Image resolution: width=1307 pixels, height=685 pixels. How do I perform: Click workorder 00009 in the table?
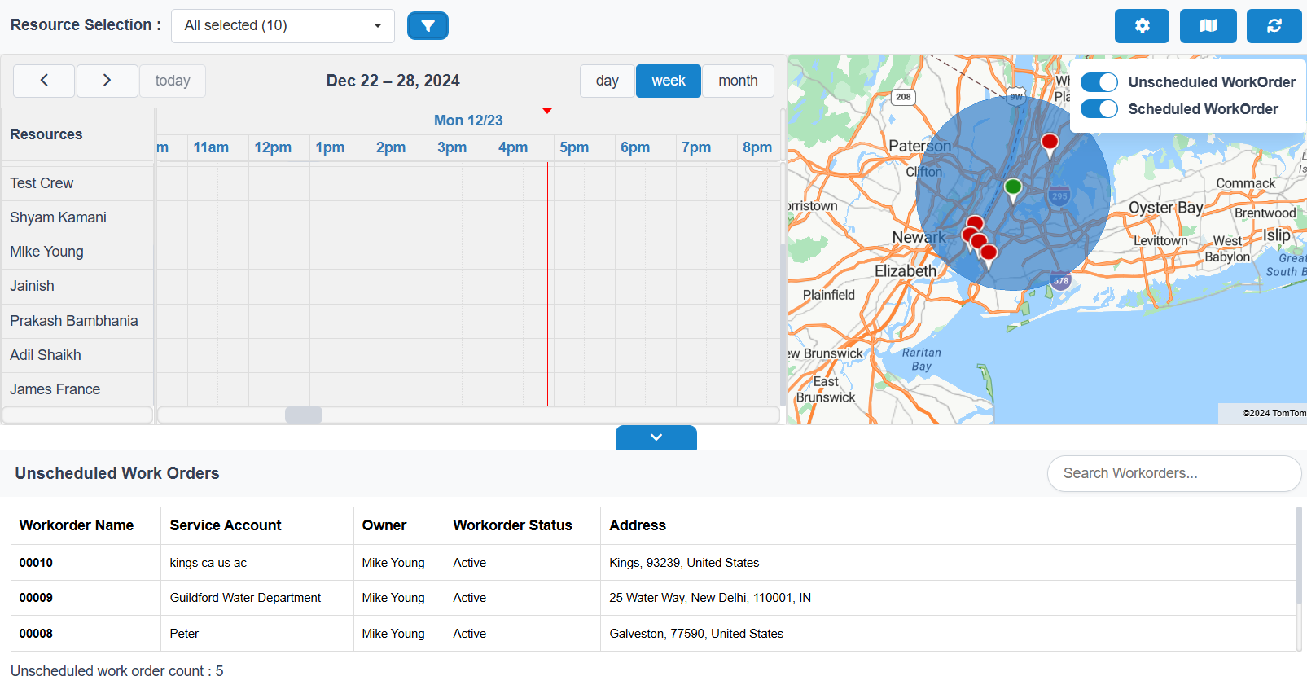click(36, 598)
